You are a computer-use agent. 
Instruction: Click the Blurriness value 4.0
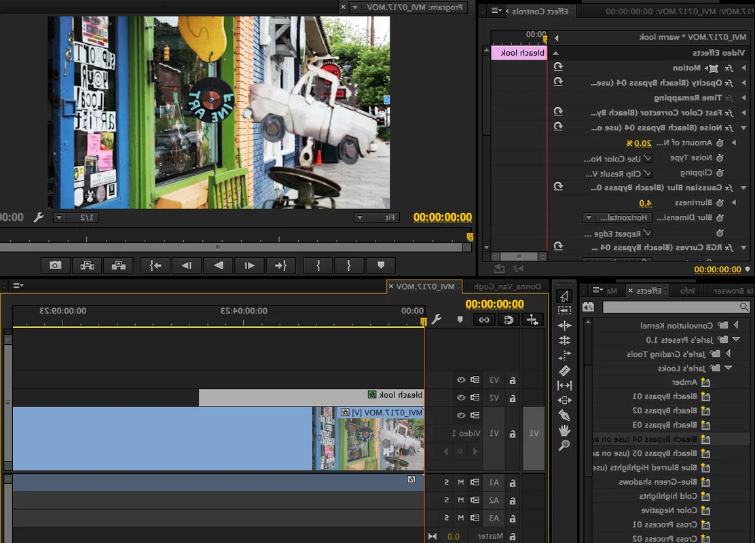pyautogui.click(x=645, y=203)
